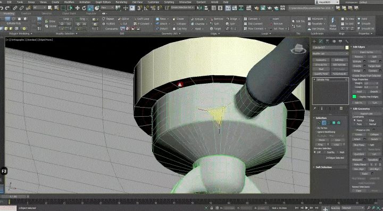Image resolution: width=383 pixels, height=211 pixels.
Task: Select Polygon sub-object level in Selection rollout
Action: pyautogui.click(x=334, y=123)
